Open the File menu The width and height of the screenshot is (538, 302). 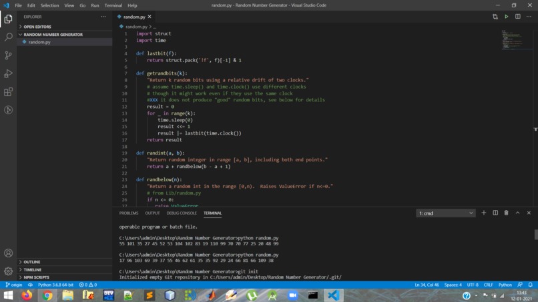[18, 5]
